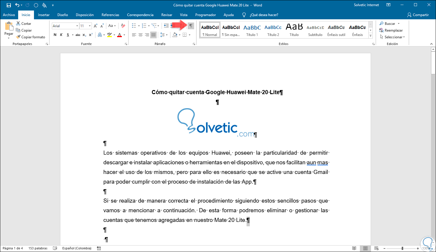The width and height of the screenshot is (436, 252).
Task: Expand the Pegar paste options arrow
Action: 9,38
